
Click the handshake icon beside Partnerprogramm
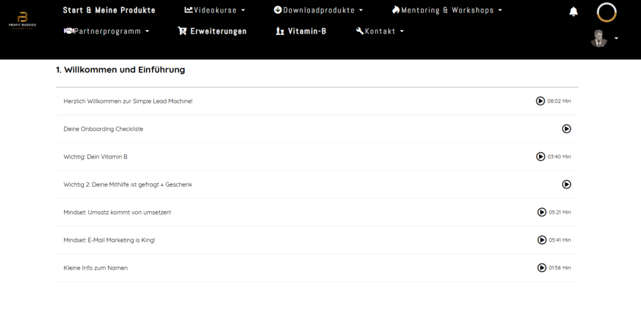click(69, 31)
